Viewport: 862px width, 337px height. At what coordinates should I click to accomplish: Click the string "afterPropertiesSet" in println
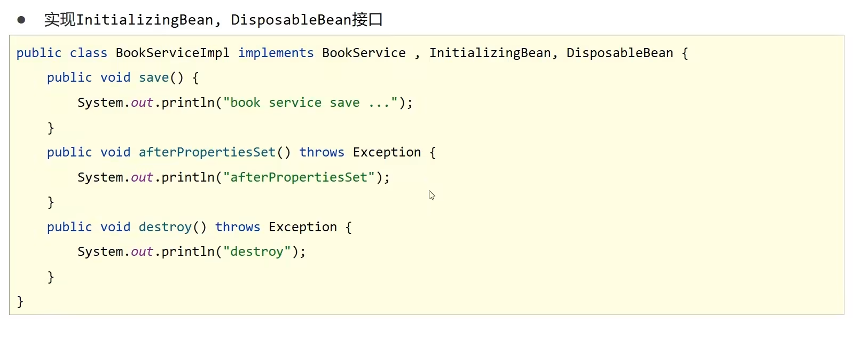(x=299, y=177)
